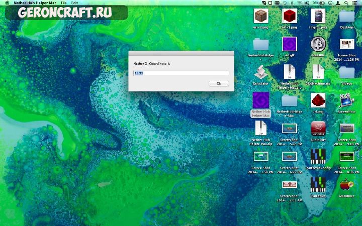Select the zip file left of Screen Shot 5.28 PM
The image size is (362, 226).
coord(261,129)
